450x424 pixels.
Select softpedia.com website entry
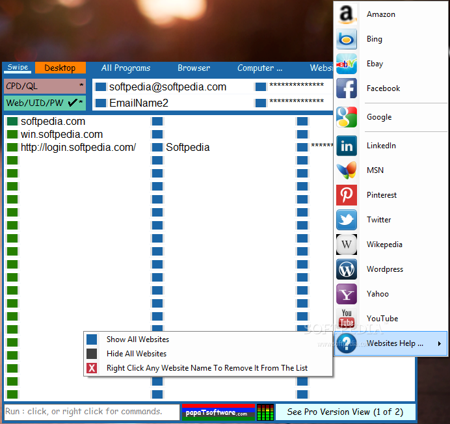(53, 121)
